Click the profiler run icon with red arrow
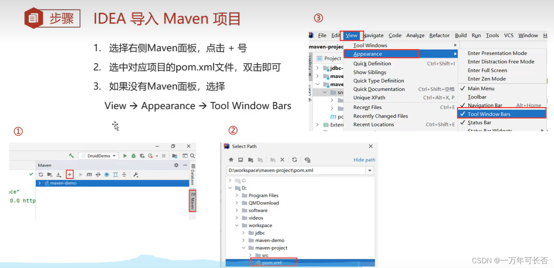Screen dimensions: 554x268 150,156
